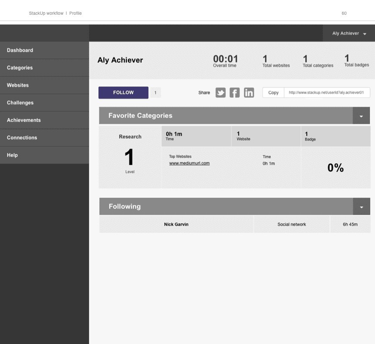
Task: Click the Copy button for profile URL
Action: tap(273, 93)
